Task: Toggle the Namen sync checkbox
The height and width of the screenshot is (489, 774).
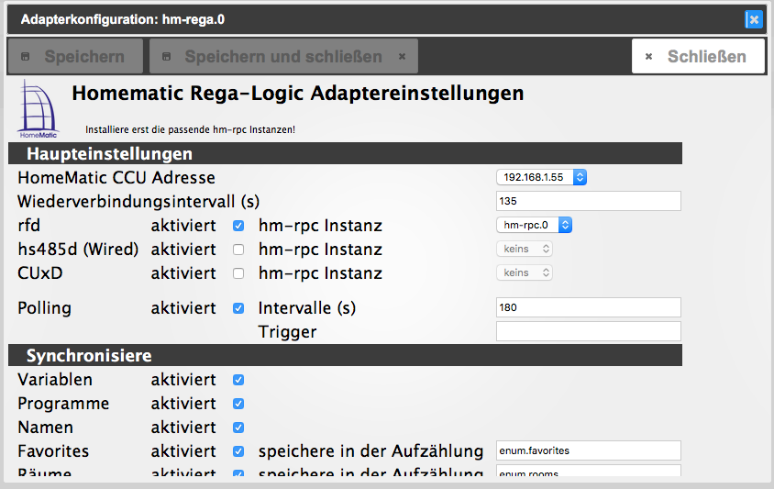Action: [x=238, y=428]
